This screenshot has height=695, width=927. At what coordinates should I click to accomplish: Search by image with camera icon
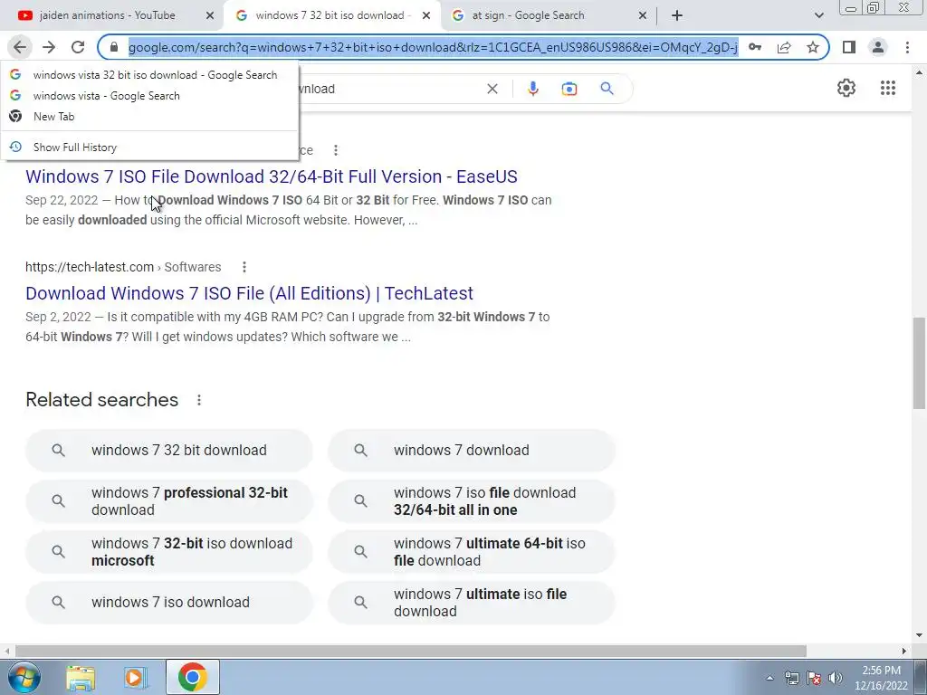569,89
